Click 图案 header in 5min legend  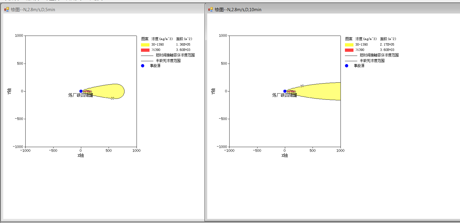click(145, 39)
